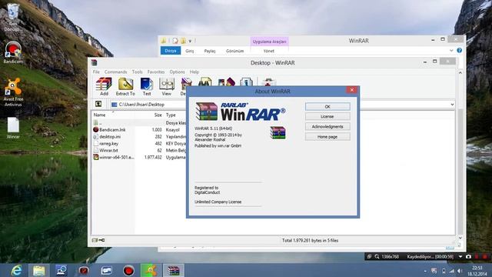Click the Avast icon on the taskbar
492x277 pixels.
151,270
